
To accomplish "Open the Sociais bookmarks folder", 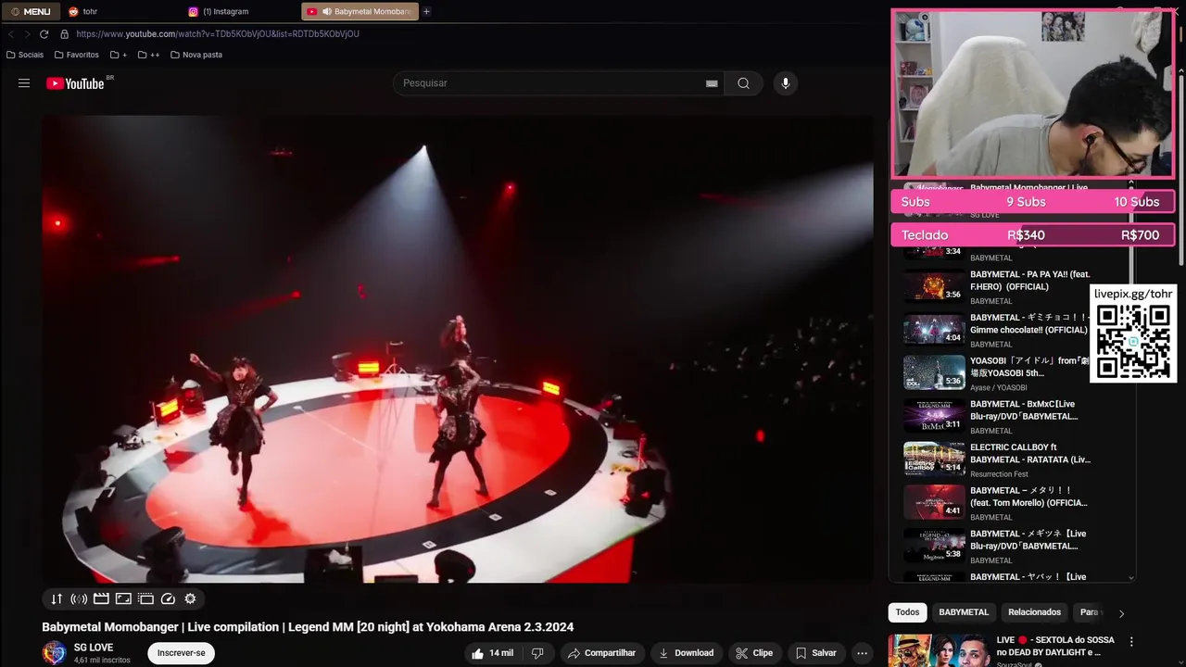I will pos(25,55).
